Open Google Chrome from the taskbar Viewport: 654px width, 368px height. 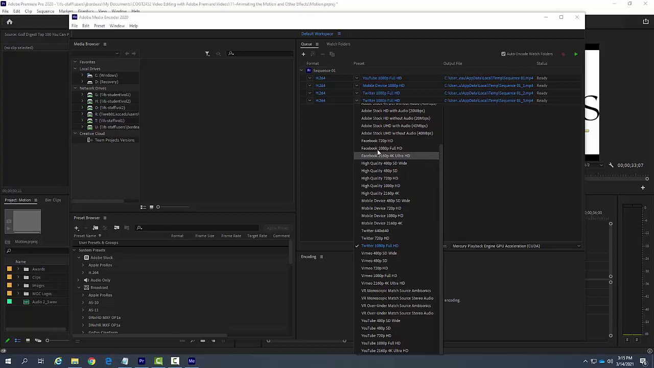coord(91,361)
